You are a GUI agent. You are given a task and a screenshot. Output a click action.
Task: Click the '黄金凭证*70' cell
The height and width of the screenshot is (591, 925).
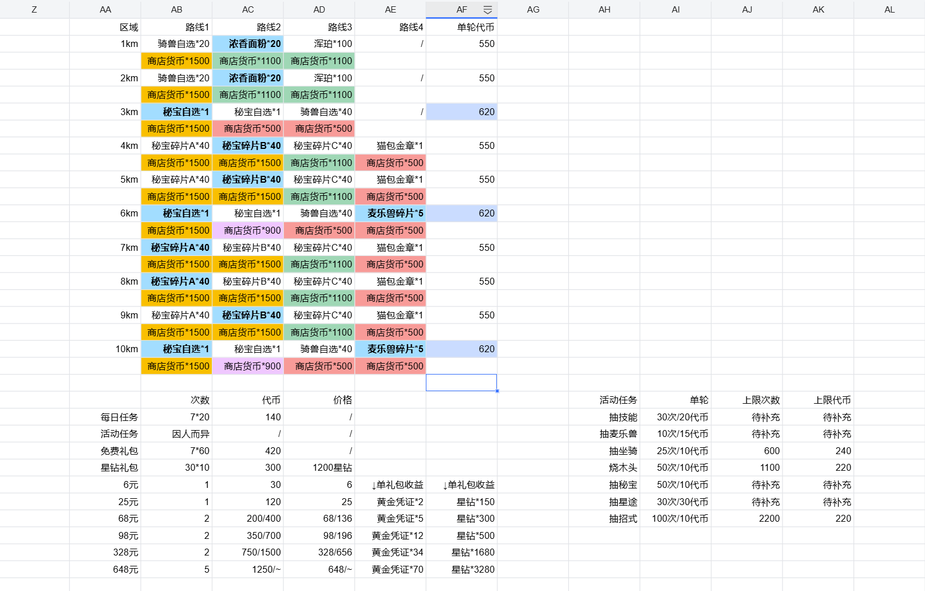(390, 569)
